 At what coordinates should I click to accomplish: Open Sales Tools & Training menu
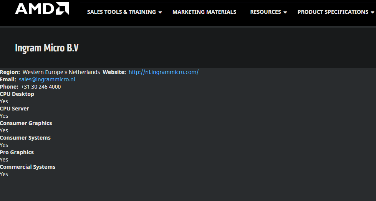[x=121, y=12]
